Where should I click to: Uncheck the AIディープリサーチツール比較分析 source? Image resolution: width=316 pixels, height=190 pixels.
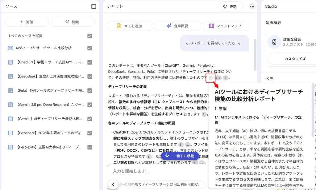90,48
